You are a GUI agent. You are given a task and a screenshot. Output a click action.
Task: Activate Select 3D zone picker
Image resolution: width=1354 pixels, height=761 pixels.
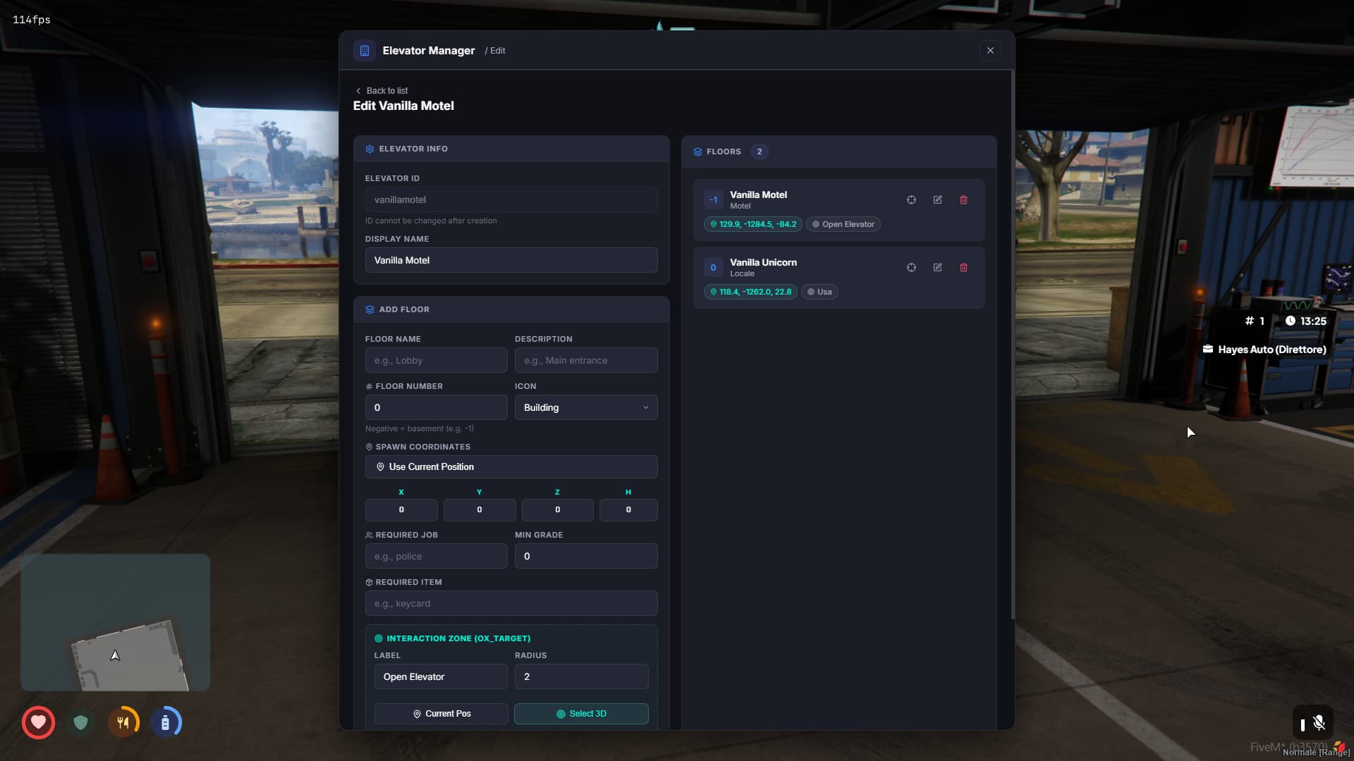pos(581,714)
